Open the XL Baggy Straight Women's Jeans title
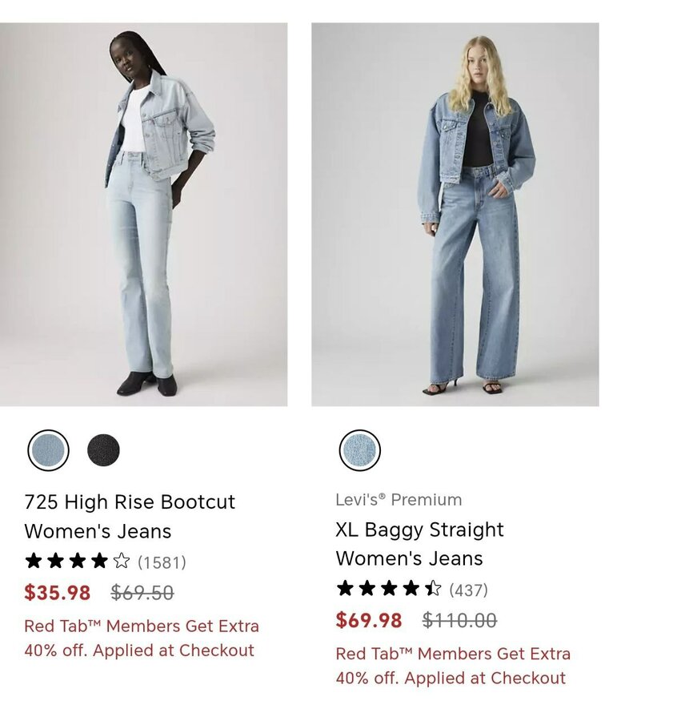This screenshot has height=721, width=677. click(419, 544)
